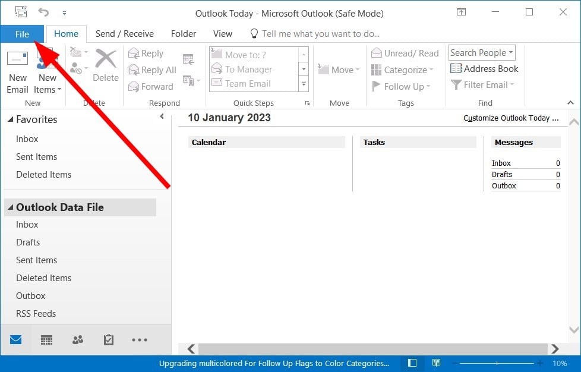
Task: Select Deleted Items under Favorites
Action: [x=44, y=175]
